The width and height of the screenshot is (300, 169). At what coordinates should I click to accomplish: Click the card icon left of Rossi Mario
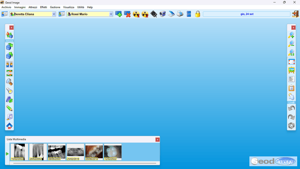pos(62,14)
